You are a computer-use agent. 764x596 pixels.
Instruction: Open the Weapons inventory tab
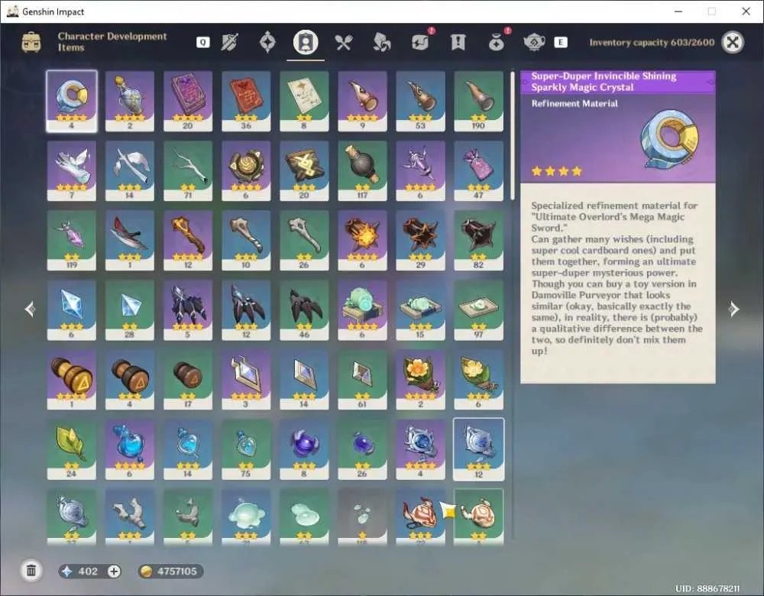[229, 42]
